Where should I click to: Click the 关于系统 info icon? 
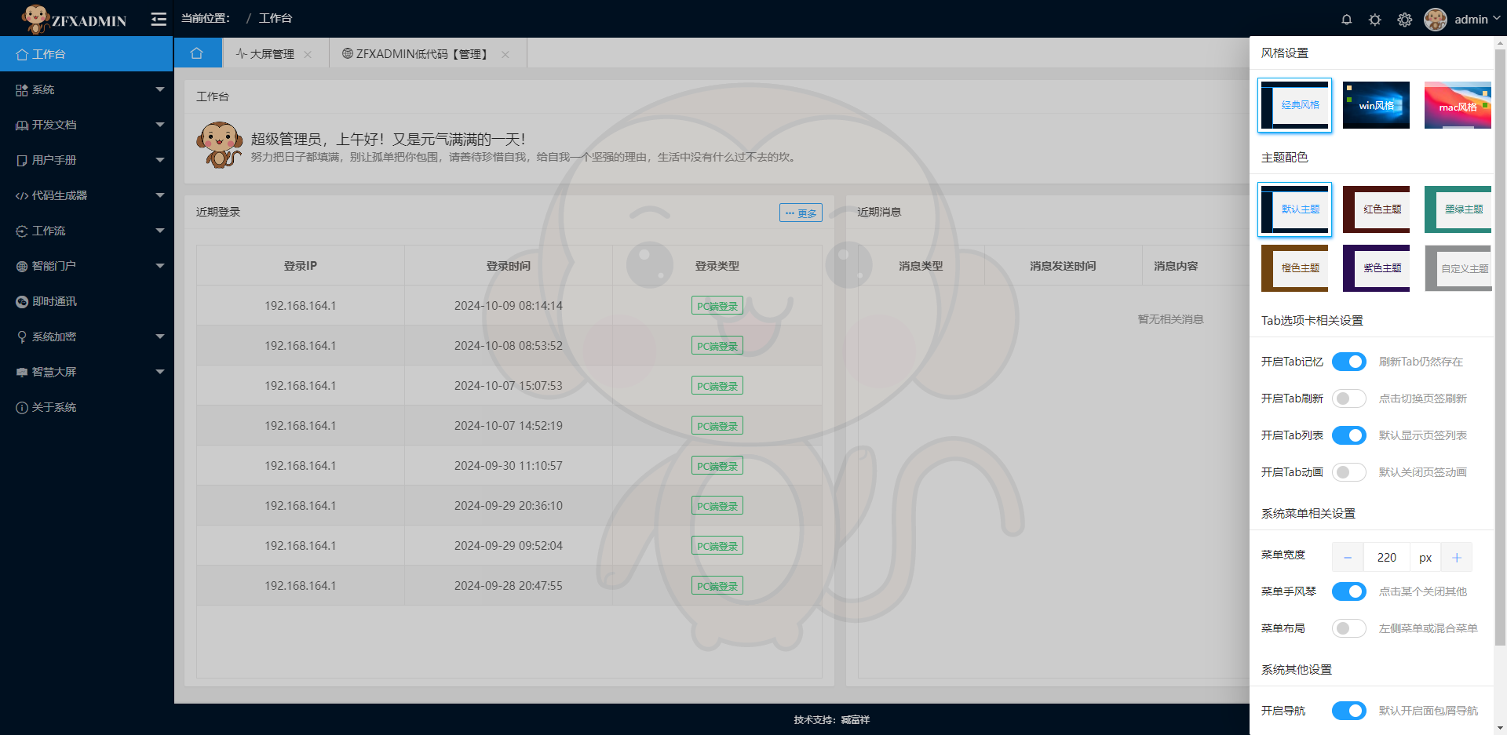pyautogui.click(x=22, y=408)
